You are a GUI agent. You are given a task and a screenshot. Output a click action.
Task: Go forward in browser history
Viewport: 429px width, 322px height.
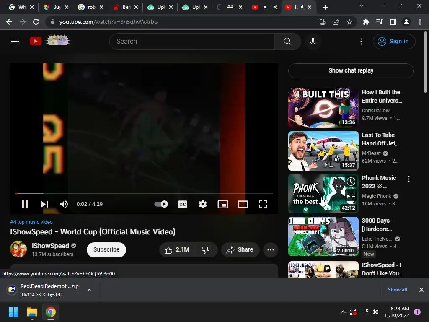(23, 22)
